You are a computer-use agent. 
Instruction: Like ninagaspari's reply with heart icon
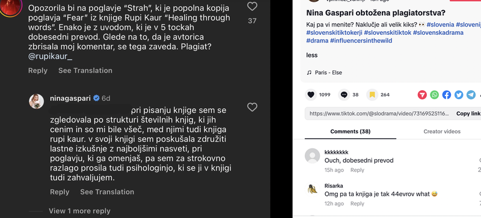[252, 107]
